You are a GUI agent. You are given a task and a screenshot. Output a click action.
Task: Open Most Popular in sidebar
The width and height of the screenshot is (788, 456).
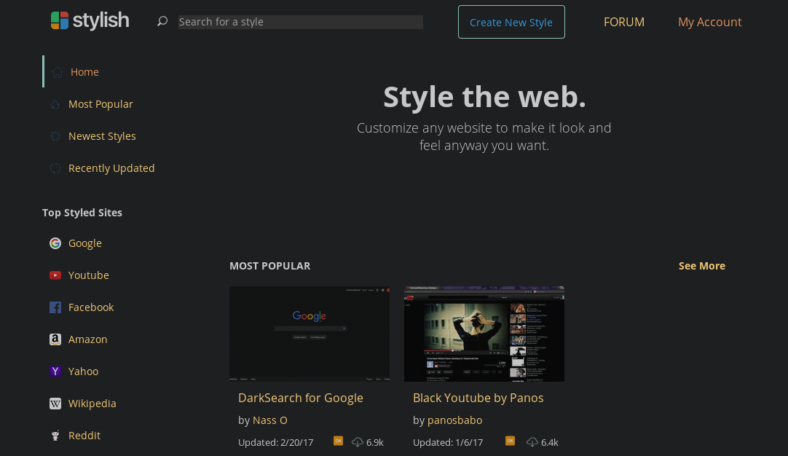(101, 104)
